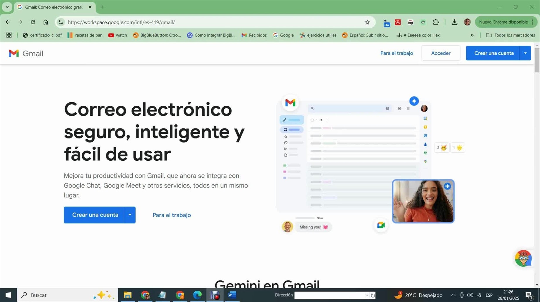Show hidden bookmarks with the chevron
Screen dimensions: 540x302
click(x=472, y=35)
